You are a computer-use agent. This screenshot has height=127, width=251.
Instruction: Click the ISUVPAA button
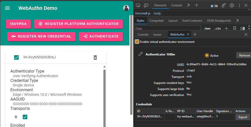pos(18,24)
